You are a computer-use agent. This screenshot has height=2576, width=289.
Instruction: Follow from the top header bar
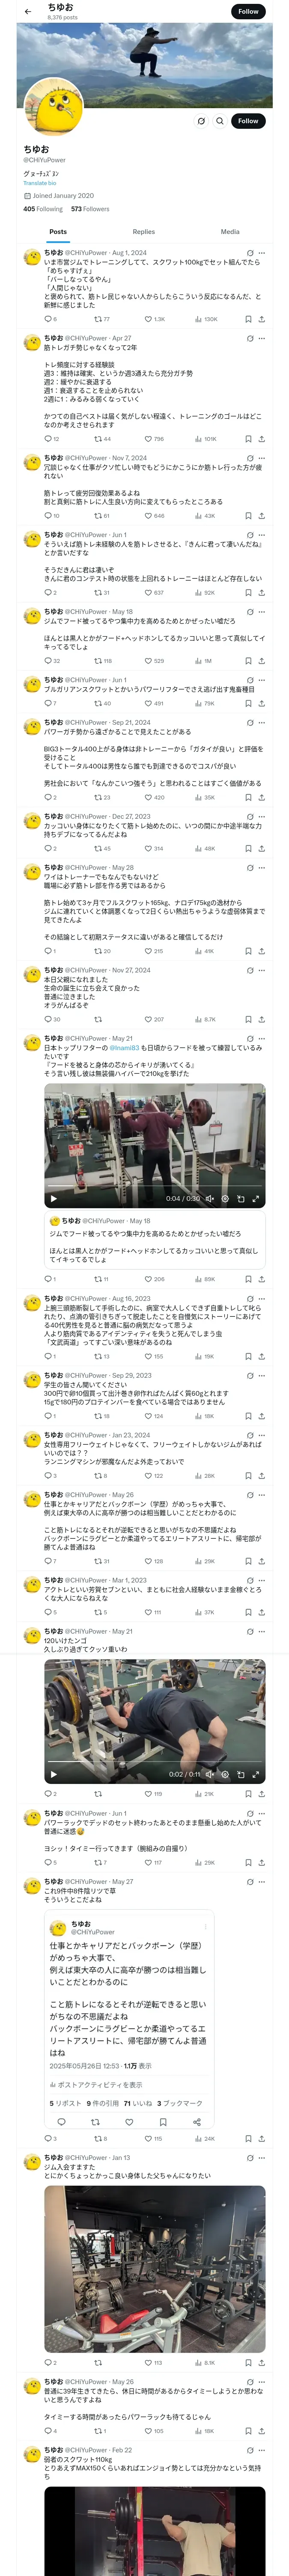tap(248, 11)
